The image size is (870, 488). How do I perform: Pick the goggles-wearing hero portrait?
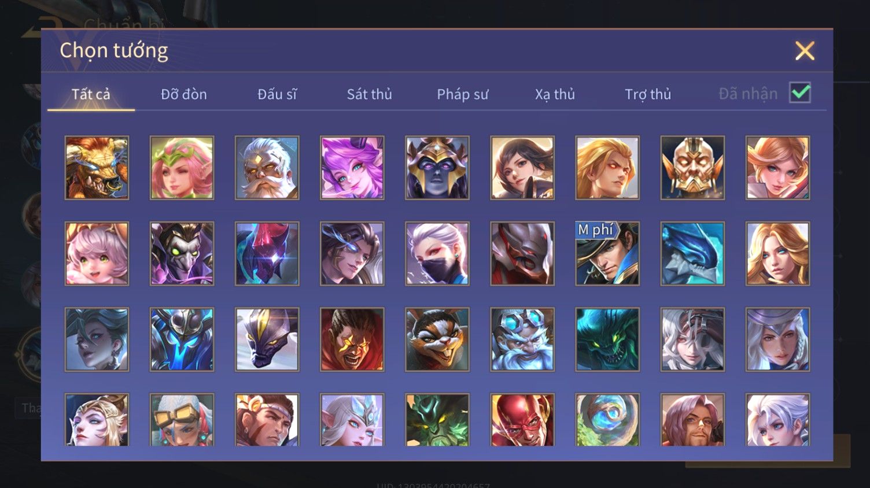tap(182, 420)
